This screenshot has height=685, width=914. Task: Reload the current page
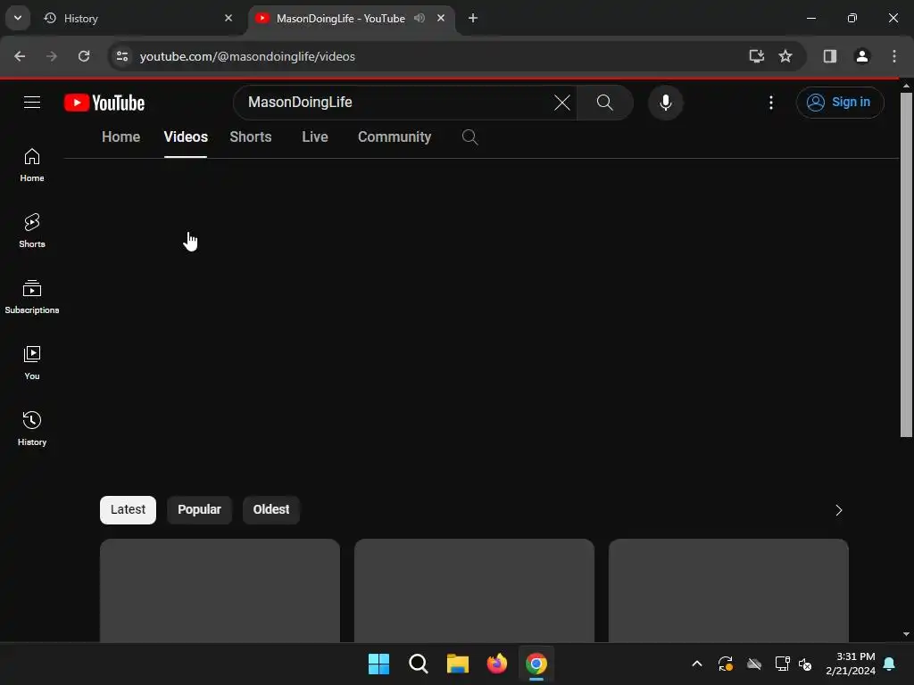(84, 56)
